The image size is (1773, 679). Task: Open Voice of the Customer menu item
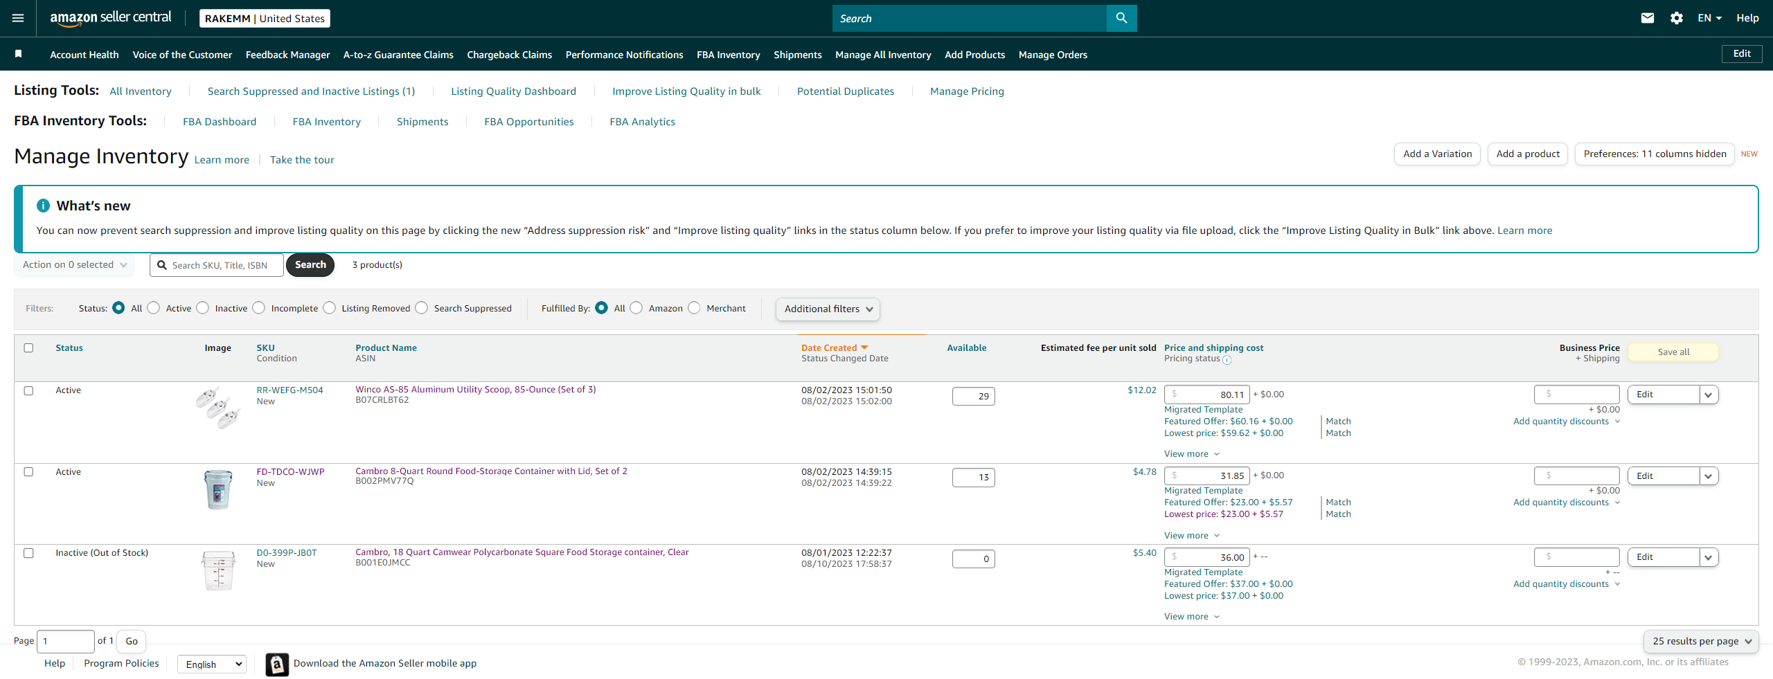[182, 55]
